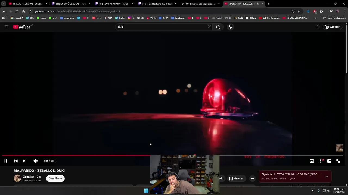Close the MALPARIDO - ZEBALLOS tab
Screen dimensions: 348x195
(262, 4)
